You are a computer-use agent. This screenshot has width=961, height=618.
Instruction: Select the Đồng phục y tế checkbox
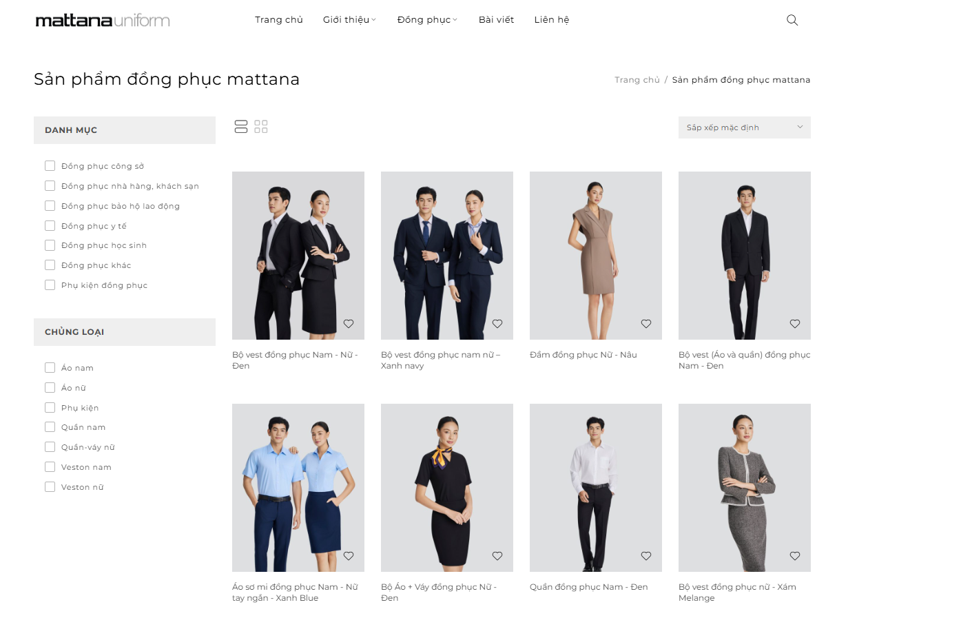click(x=50, y=225)
